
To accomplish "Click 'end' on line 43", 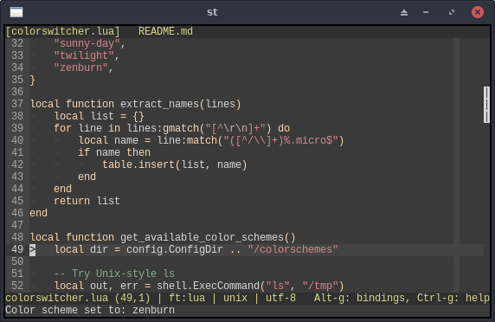I will click(87, 177).
